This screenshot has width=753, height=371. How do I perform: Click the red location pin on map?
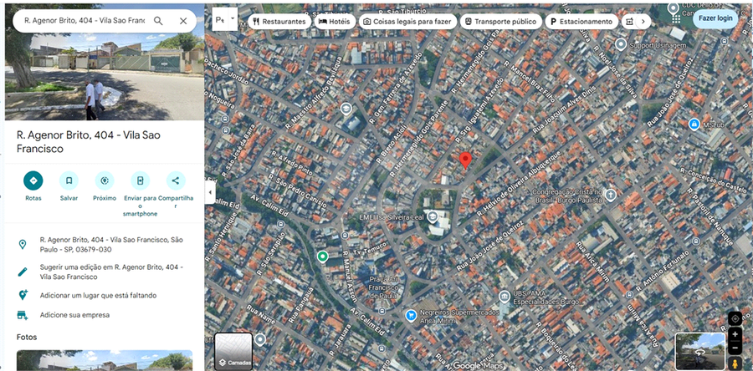tap(466, 160)
